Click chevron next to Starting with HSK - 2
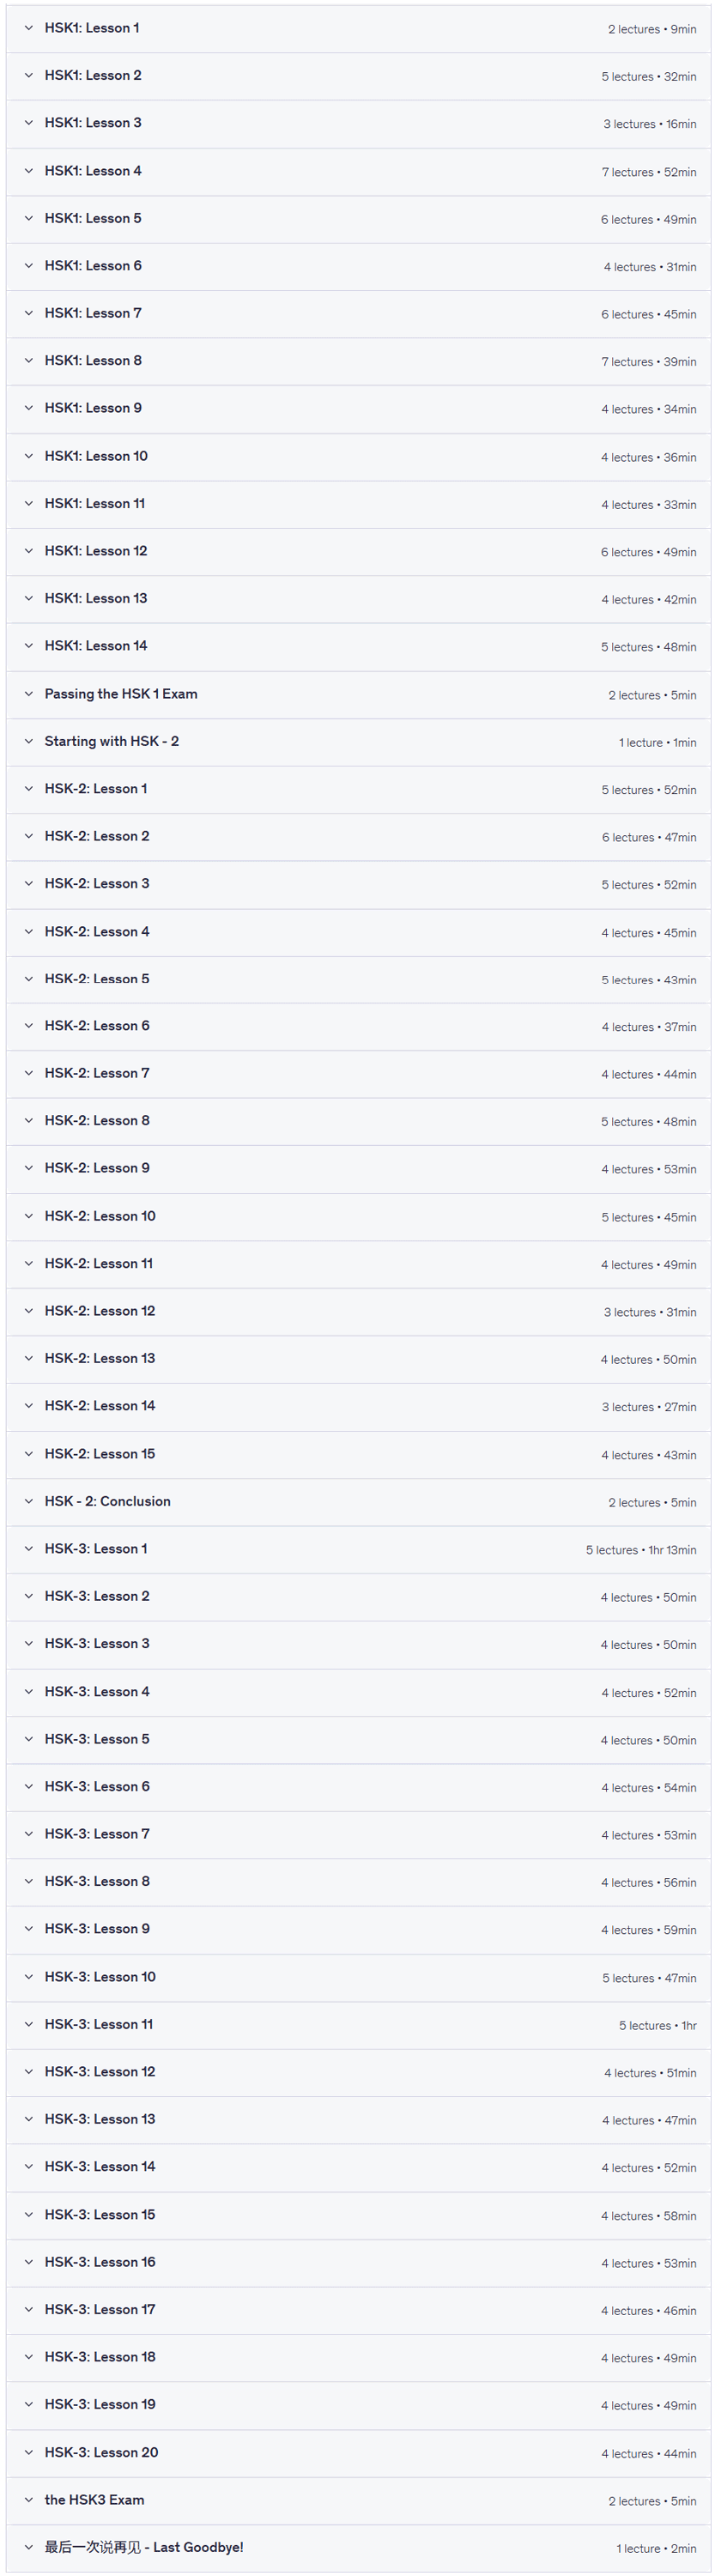This screenshot has width=715, height=2576. (x=29, y=741)
